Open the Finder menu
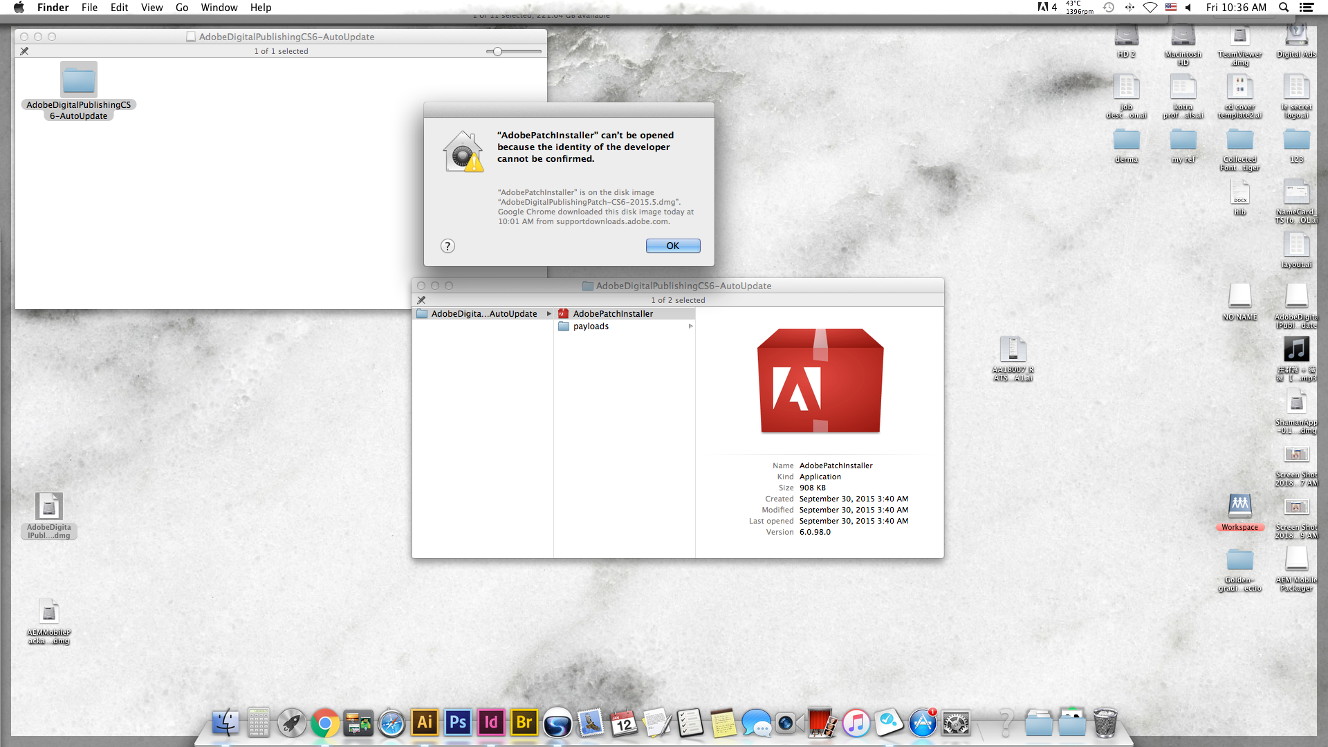 [53, 8]
